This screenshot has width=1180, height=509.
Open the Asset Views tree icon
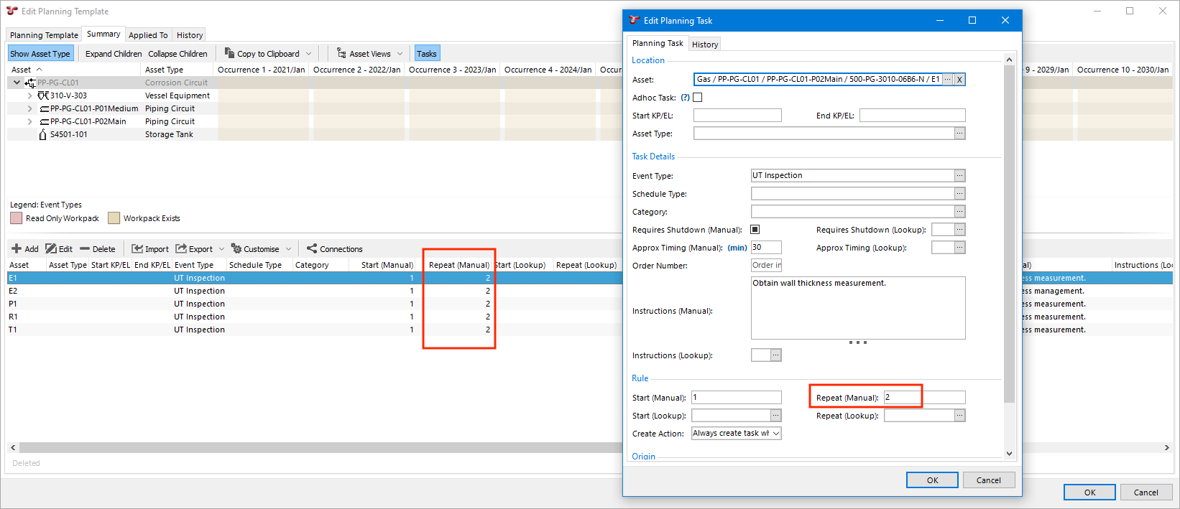click(x=341, y=53)
